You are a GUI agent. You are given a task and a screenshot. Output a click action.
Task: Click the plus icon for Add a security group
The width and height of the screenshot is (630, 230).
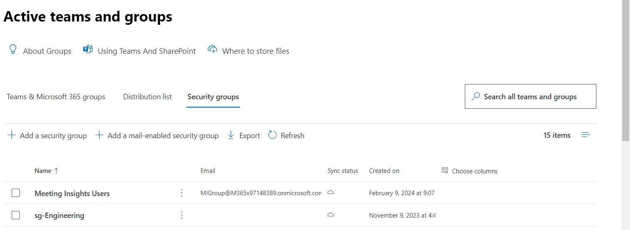pos(12,135)
